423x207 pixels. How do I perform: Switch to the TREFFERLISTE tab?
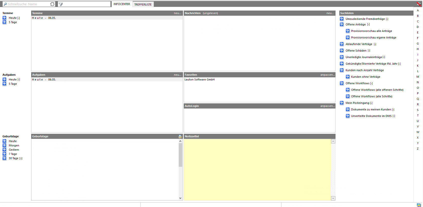click(143, 5)
